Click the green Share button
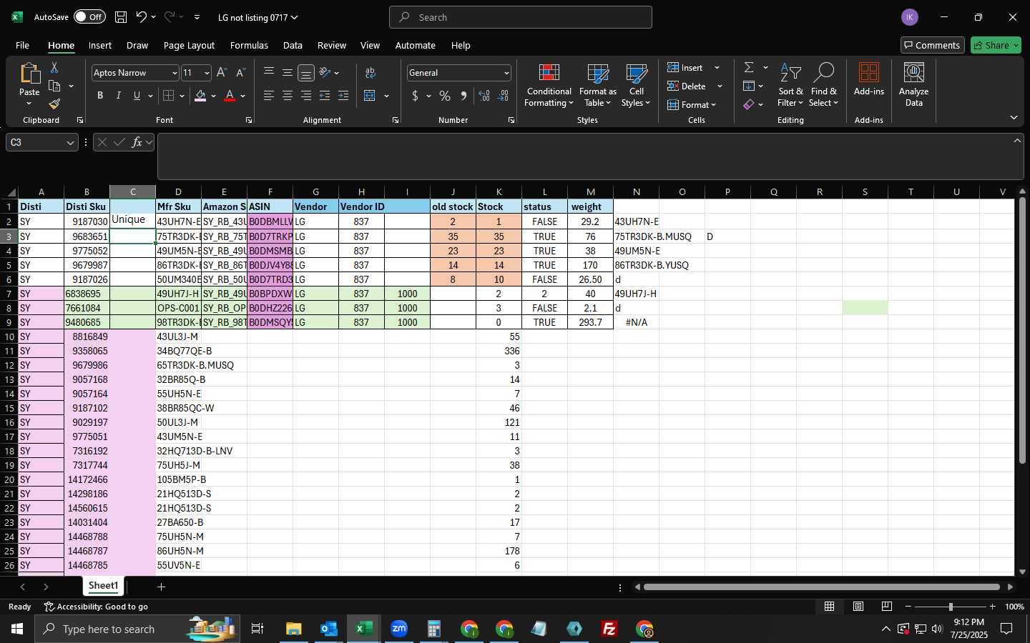Image resolution: width=1030 pixels, height=643 pixels. pos(996,45)
